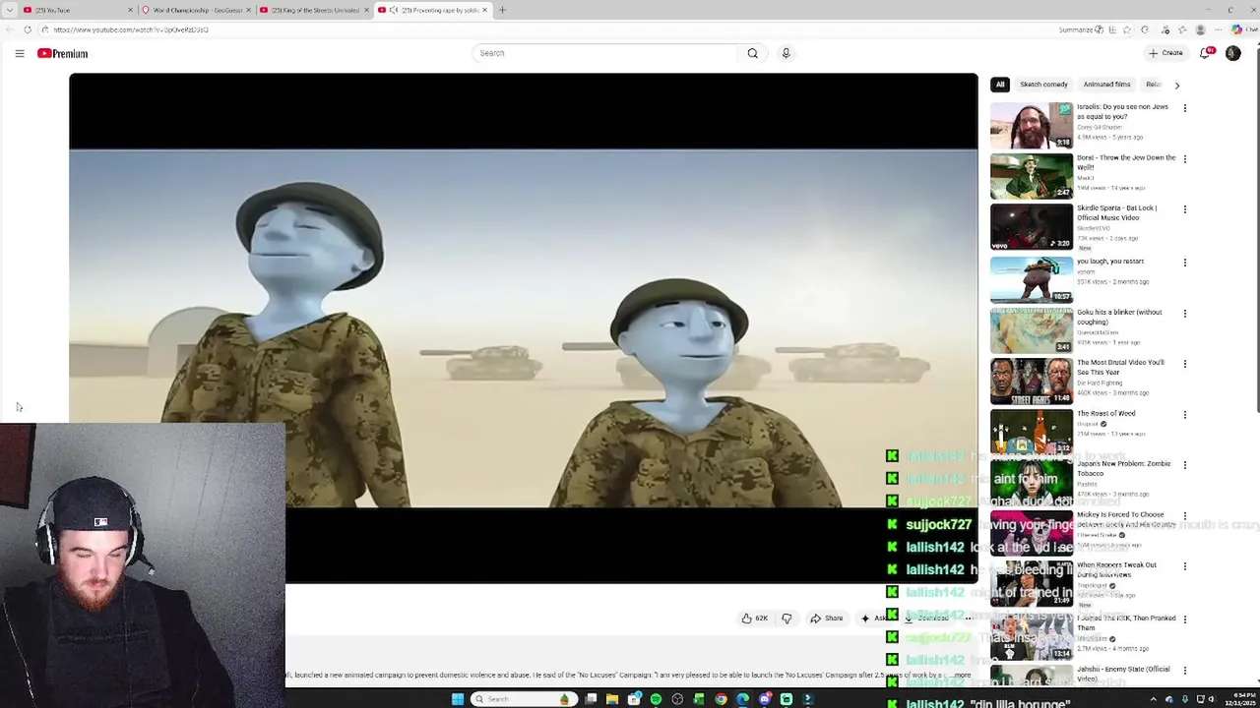Select the Sketch comedy chip

pos(1043,85)
